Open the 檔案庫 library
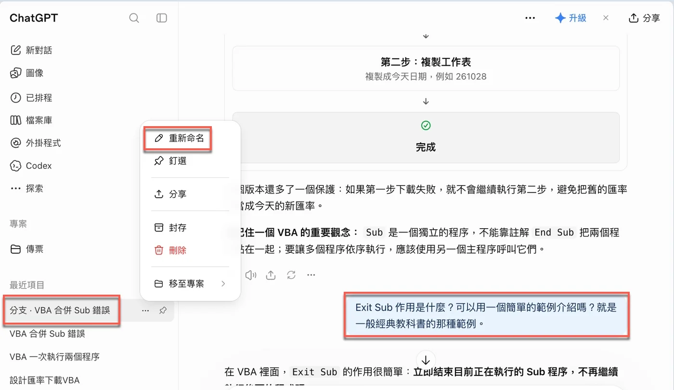This screenshot has height=390, width=674. point(31,120)
